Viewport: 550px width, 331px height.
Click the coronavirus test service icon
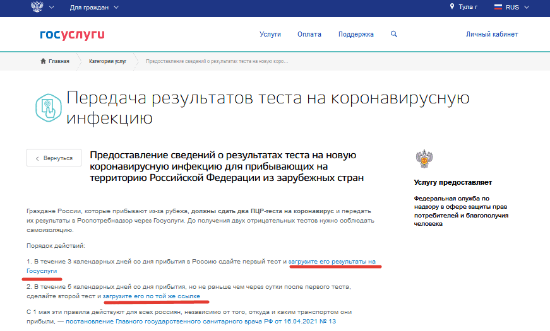click(47, 107)
